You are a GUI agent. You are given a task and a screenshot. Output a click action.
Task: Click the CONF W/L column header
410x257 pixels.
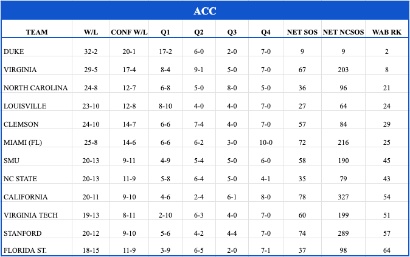127,32
